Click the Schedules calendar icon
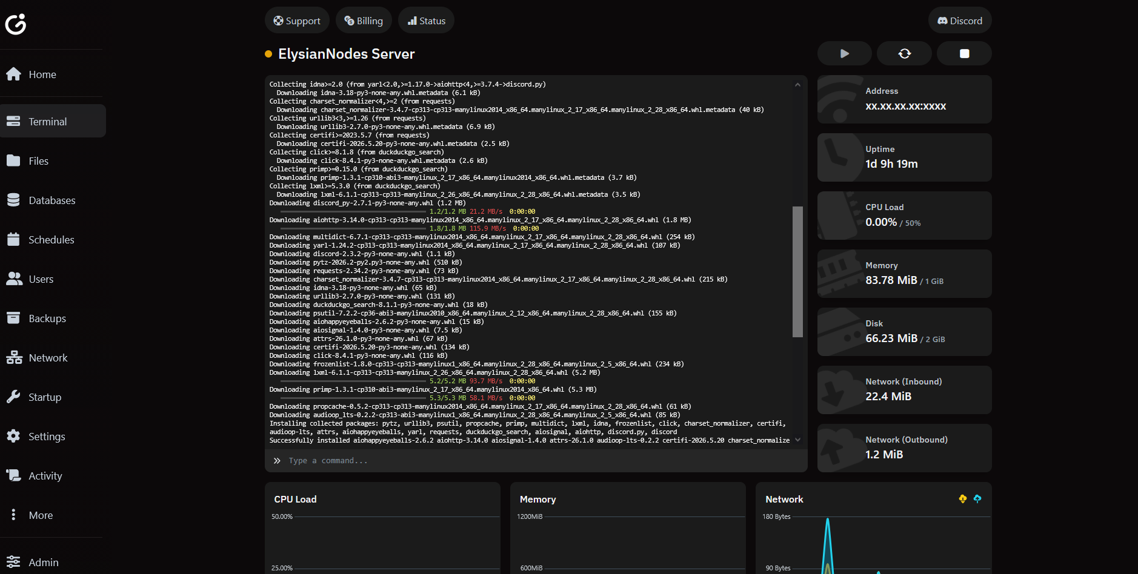The width and height of the screenshot is (1138, 574). point(13,239)
